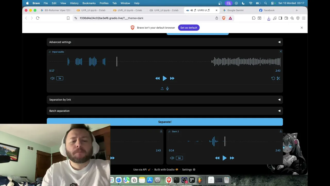
Task: Switch to the first UVR_UI.ipynb Colab tab
Action: 91,10
